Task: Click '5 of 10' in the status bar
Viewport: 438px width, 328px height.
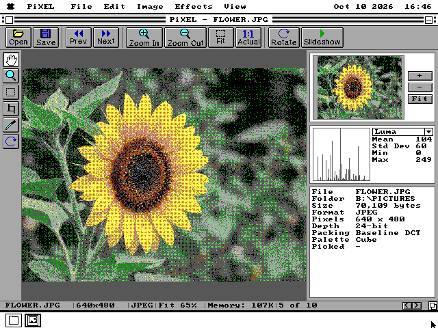Action: click(x=298, y=305)
